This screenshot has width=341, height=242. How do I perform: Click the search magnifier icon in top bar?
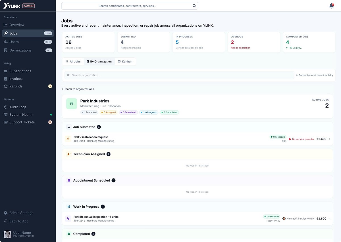pyautogui.click(x=194, y=6)
